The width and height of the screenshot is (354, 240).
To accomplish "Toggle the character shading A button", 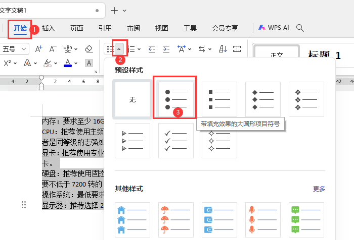I will [89, 63].
